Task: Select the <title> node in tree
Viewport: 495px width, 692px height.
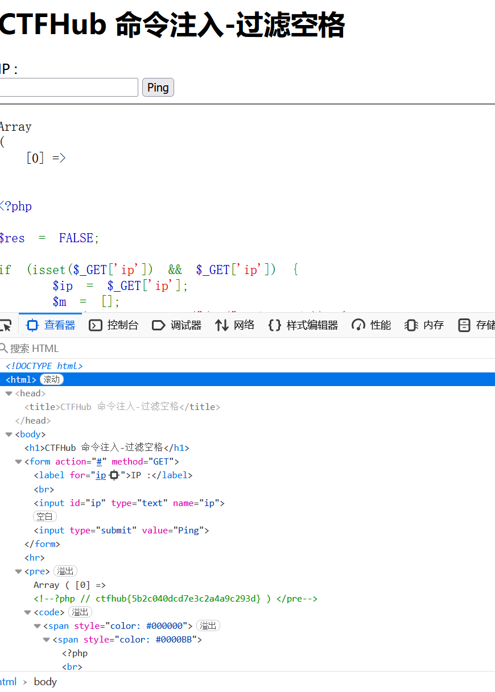Action: 122,407
